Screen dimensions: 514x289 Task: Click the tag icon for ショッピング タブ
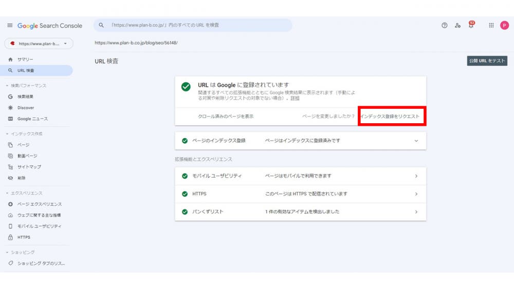point(10,263)
